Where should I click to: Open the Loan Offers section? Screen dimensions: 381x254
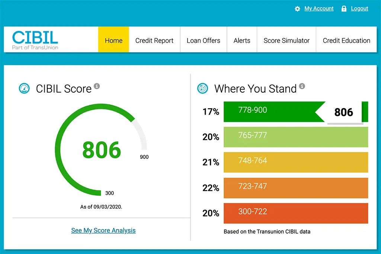click(203, 40)
